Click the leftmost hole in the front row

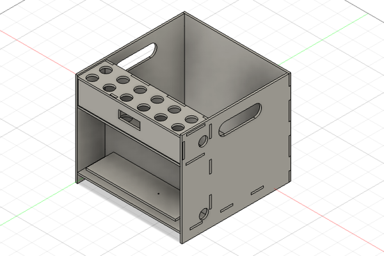(x=93, y=77)
